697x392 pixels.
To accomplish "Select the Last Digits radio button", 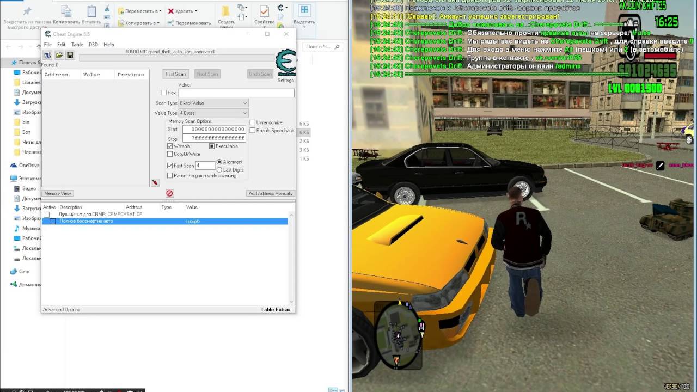I will pyautogui.click(x=219, y=170).
